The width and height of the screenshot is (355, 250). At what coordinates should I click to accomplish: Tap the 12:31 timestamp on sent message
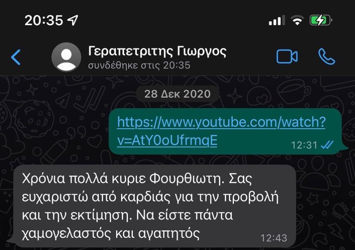304,145
